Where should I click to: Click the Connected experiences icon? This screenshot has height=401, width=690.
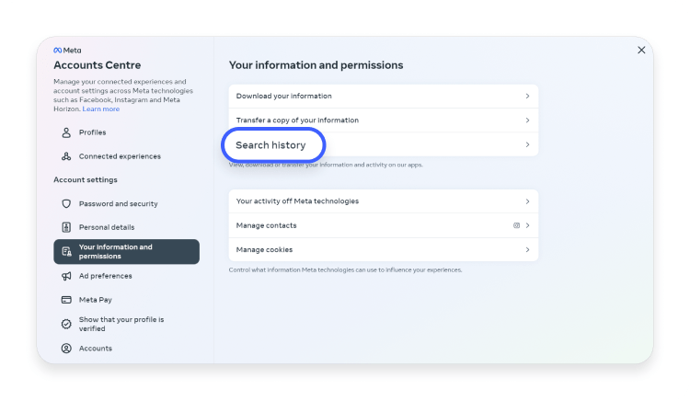click(66, 156)
